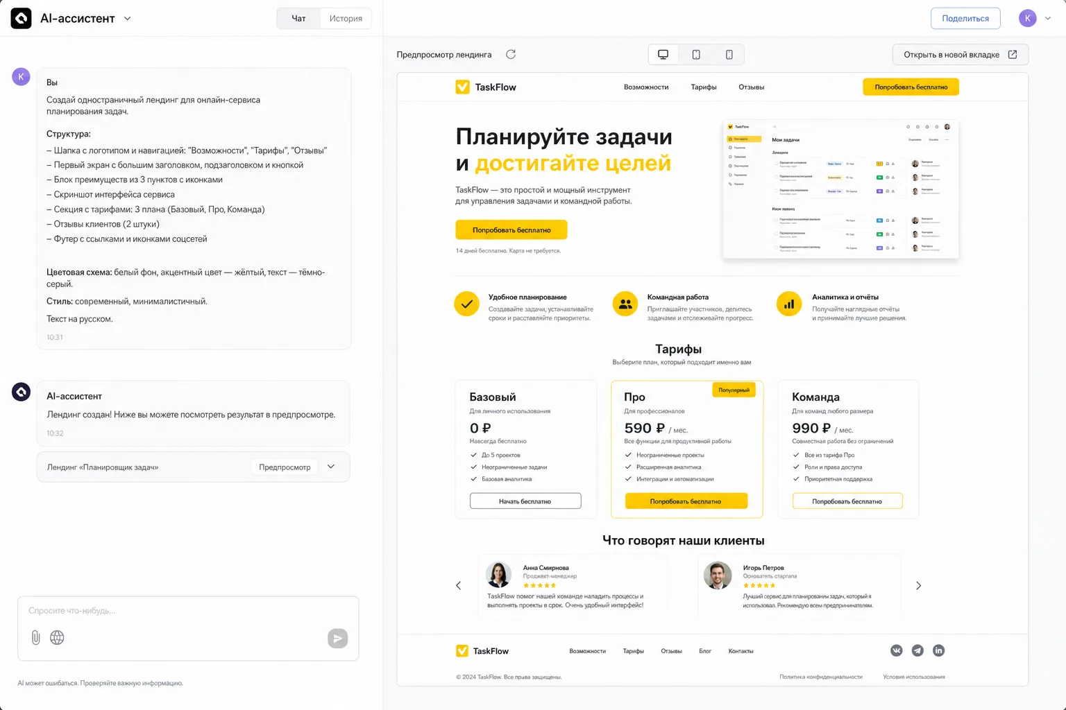Open Возможности in preview header nav
Viewport: 1066px width, 710px height.
coord(646,87)
